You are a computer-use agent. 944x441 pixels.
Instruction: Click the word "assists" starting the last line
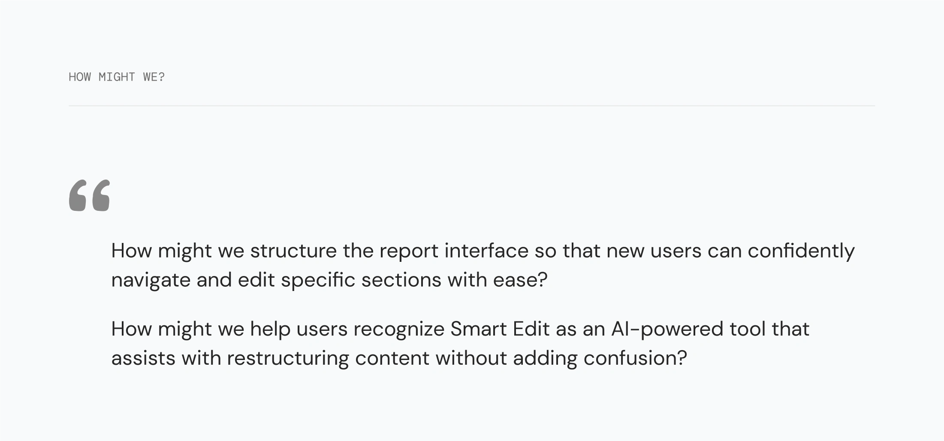(x=143, y=358)
